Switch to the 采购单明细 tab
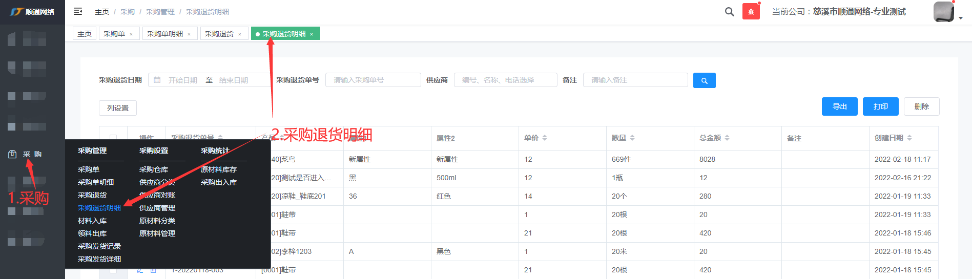The width and height of the screenshot is (972, 279). [165, 34]
